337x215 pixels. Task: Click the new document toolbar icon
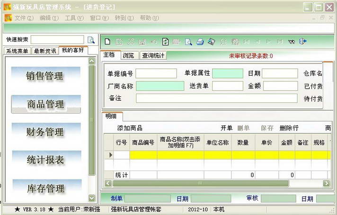tap(107, 41)
